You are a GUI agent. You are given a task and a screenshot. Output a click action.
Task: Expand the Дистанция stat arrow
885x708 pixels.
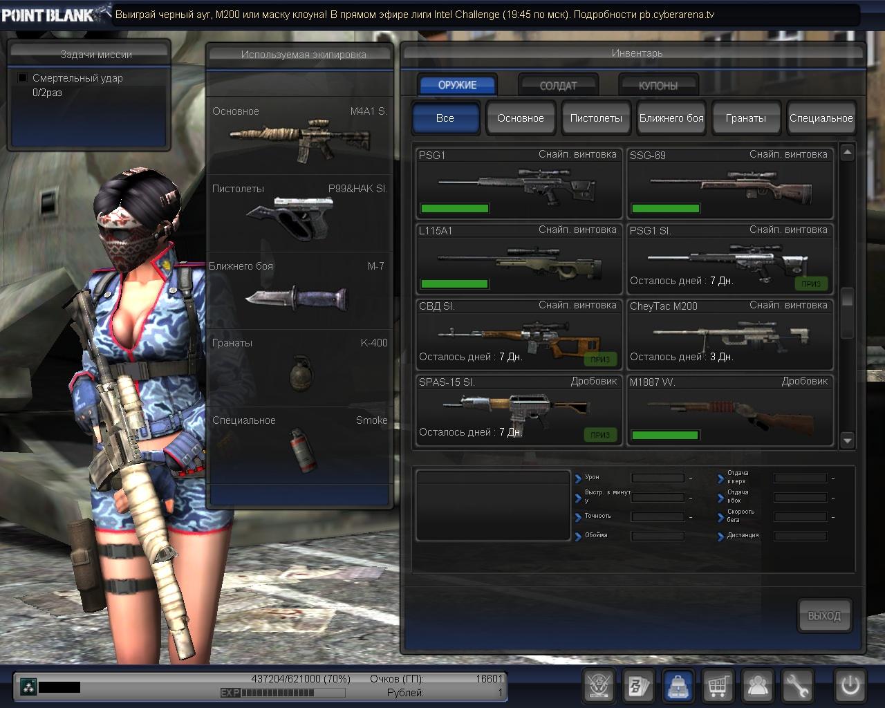[720, 536]
